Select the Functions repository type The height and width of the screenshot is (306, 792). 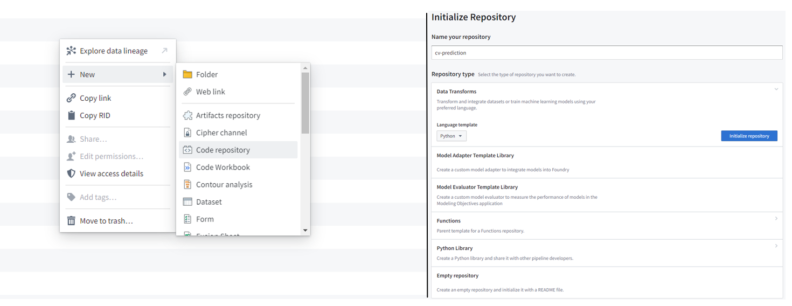(x=607, y=226)
